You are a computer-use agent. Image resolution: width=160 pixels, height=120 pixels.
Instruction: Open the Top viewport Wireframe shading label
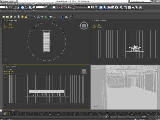pyautogui.click(x=13, y=21)
